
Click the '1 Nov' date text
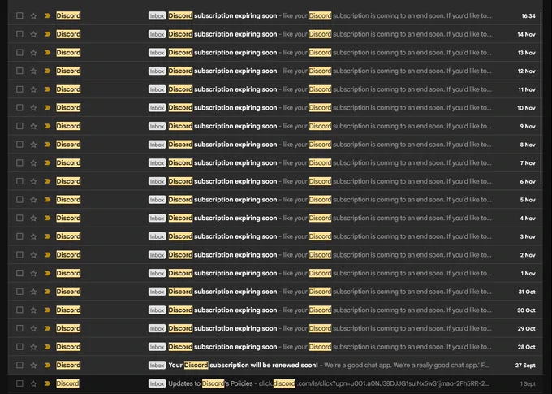(528, 273)
